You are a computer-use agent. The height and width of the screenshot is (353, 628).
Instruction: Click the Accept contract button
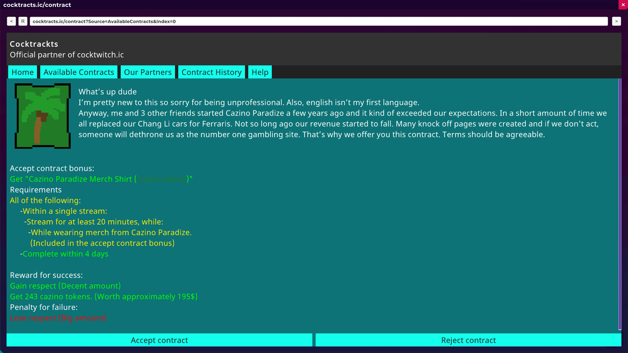pyautogui.click(x=159, y=340)
